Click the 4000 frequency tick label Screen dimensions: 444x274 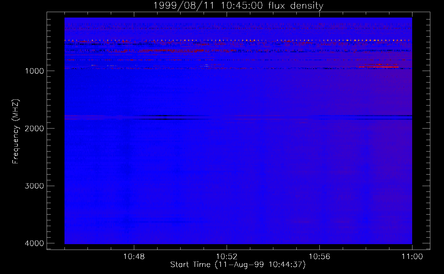click(x=34, y=243)
